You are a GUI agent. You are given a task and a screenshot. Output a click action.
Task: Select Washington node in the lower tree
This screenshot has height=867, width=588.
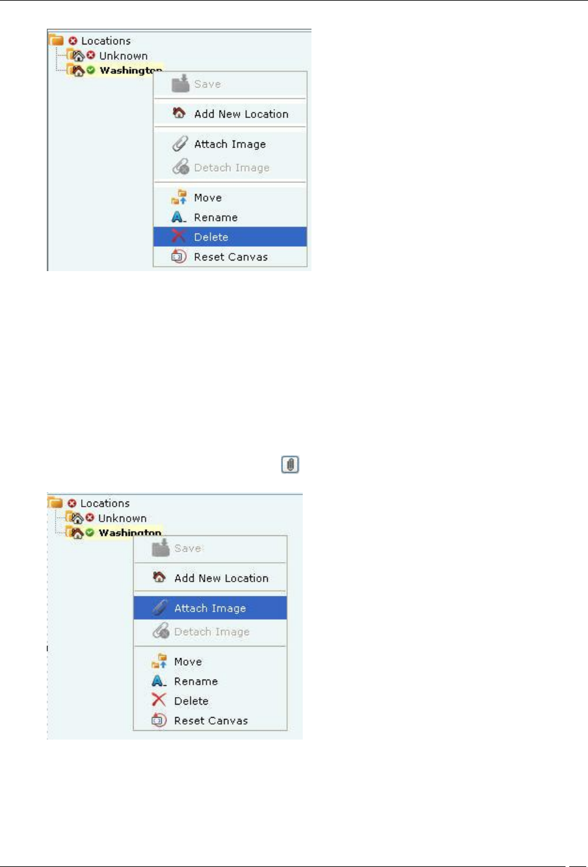pyautogui.click(x=130, y=532)
